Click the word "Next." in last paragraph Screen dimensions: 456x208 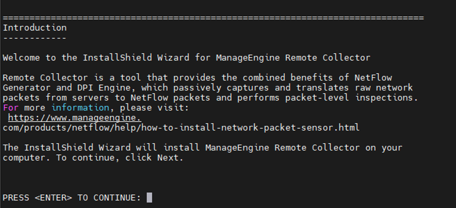pos(170,158)
